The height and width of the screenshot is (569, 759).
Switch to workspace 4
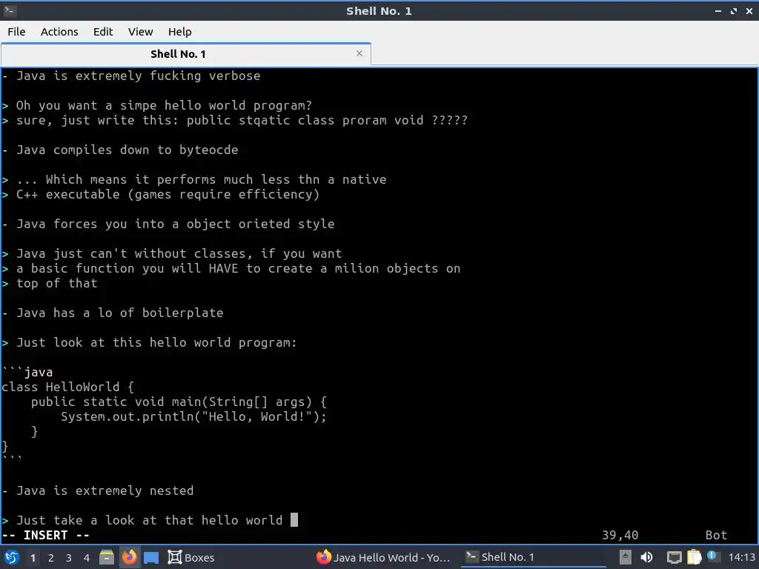[x=87, y=558]
